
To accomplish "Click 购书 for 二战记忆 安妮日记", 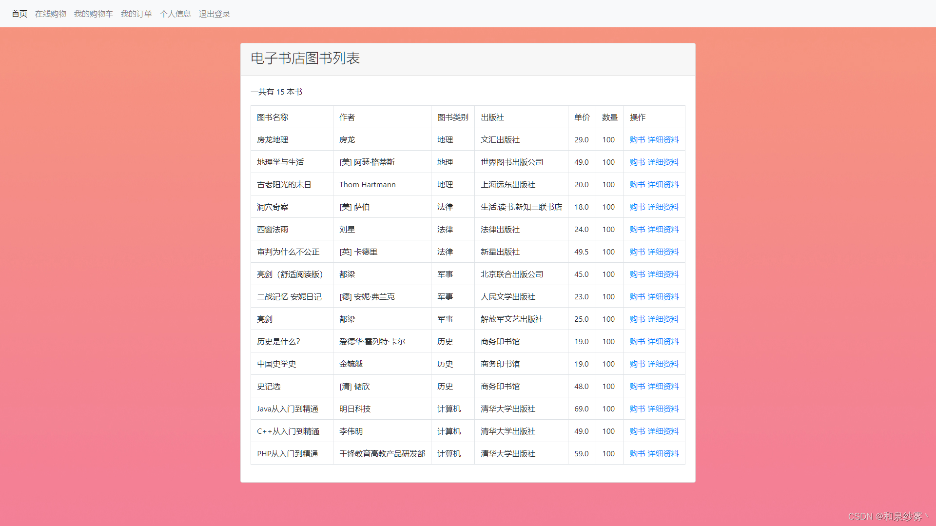I will click(x=637, y=296).
